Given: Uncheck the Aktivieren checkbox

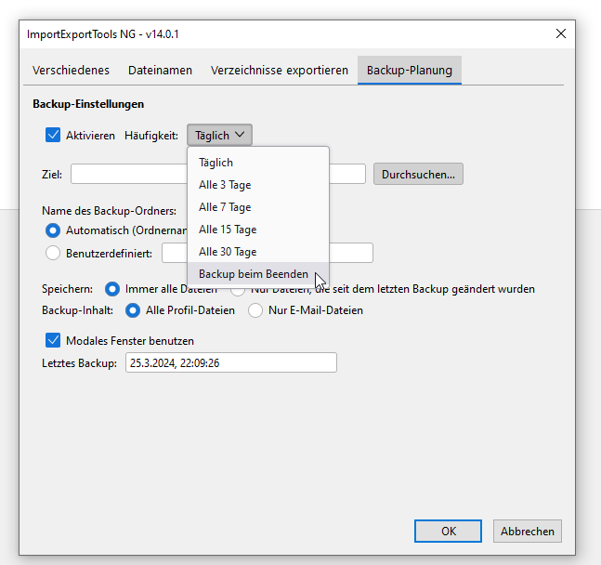Looking at the screenshot, I should (53, 135).
